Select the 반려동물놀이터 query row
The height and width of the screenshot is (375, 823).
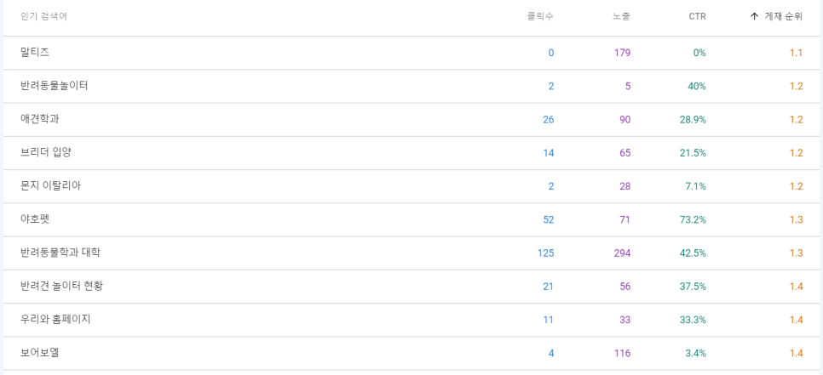click(x=411, y=87)
